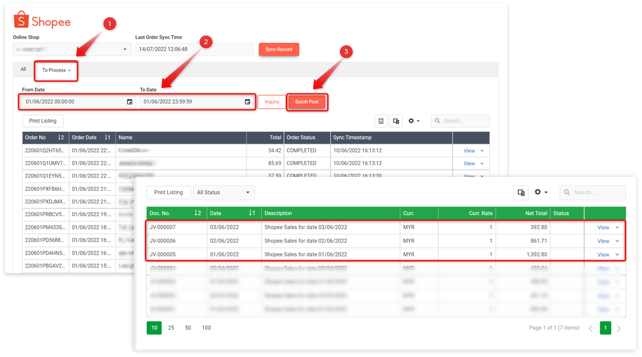Switch to the All tab
This screenshot has width=642, height=357.
(x=23, y=69)
